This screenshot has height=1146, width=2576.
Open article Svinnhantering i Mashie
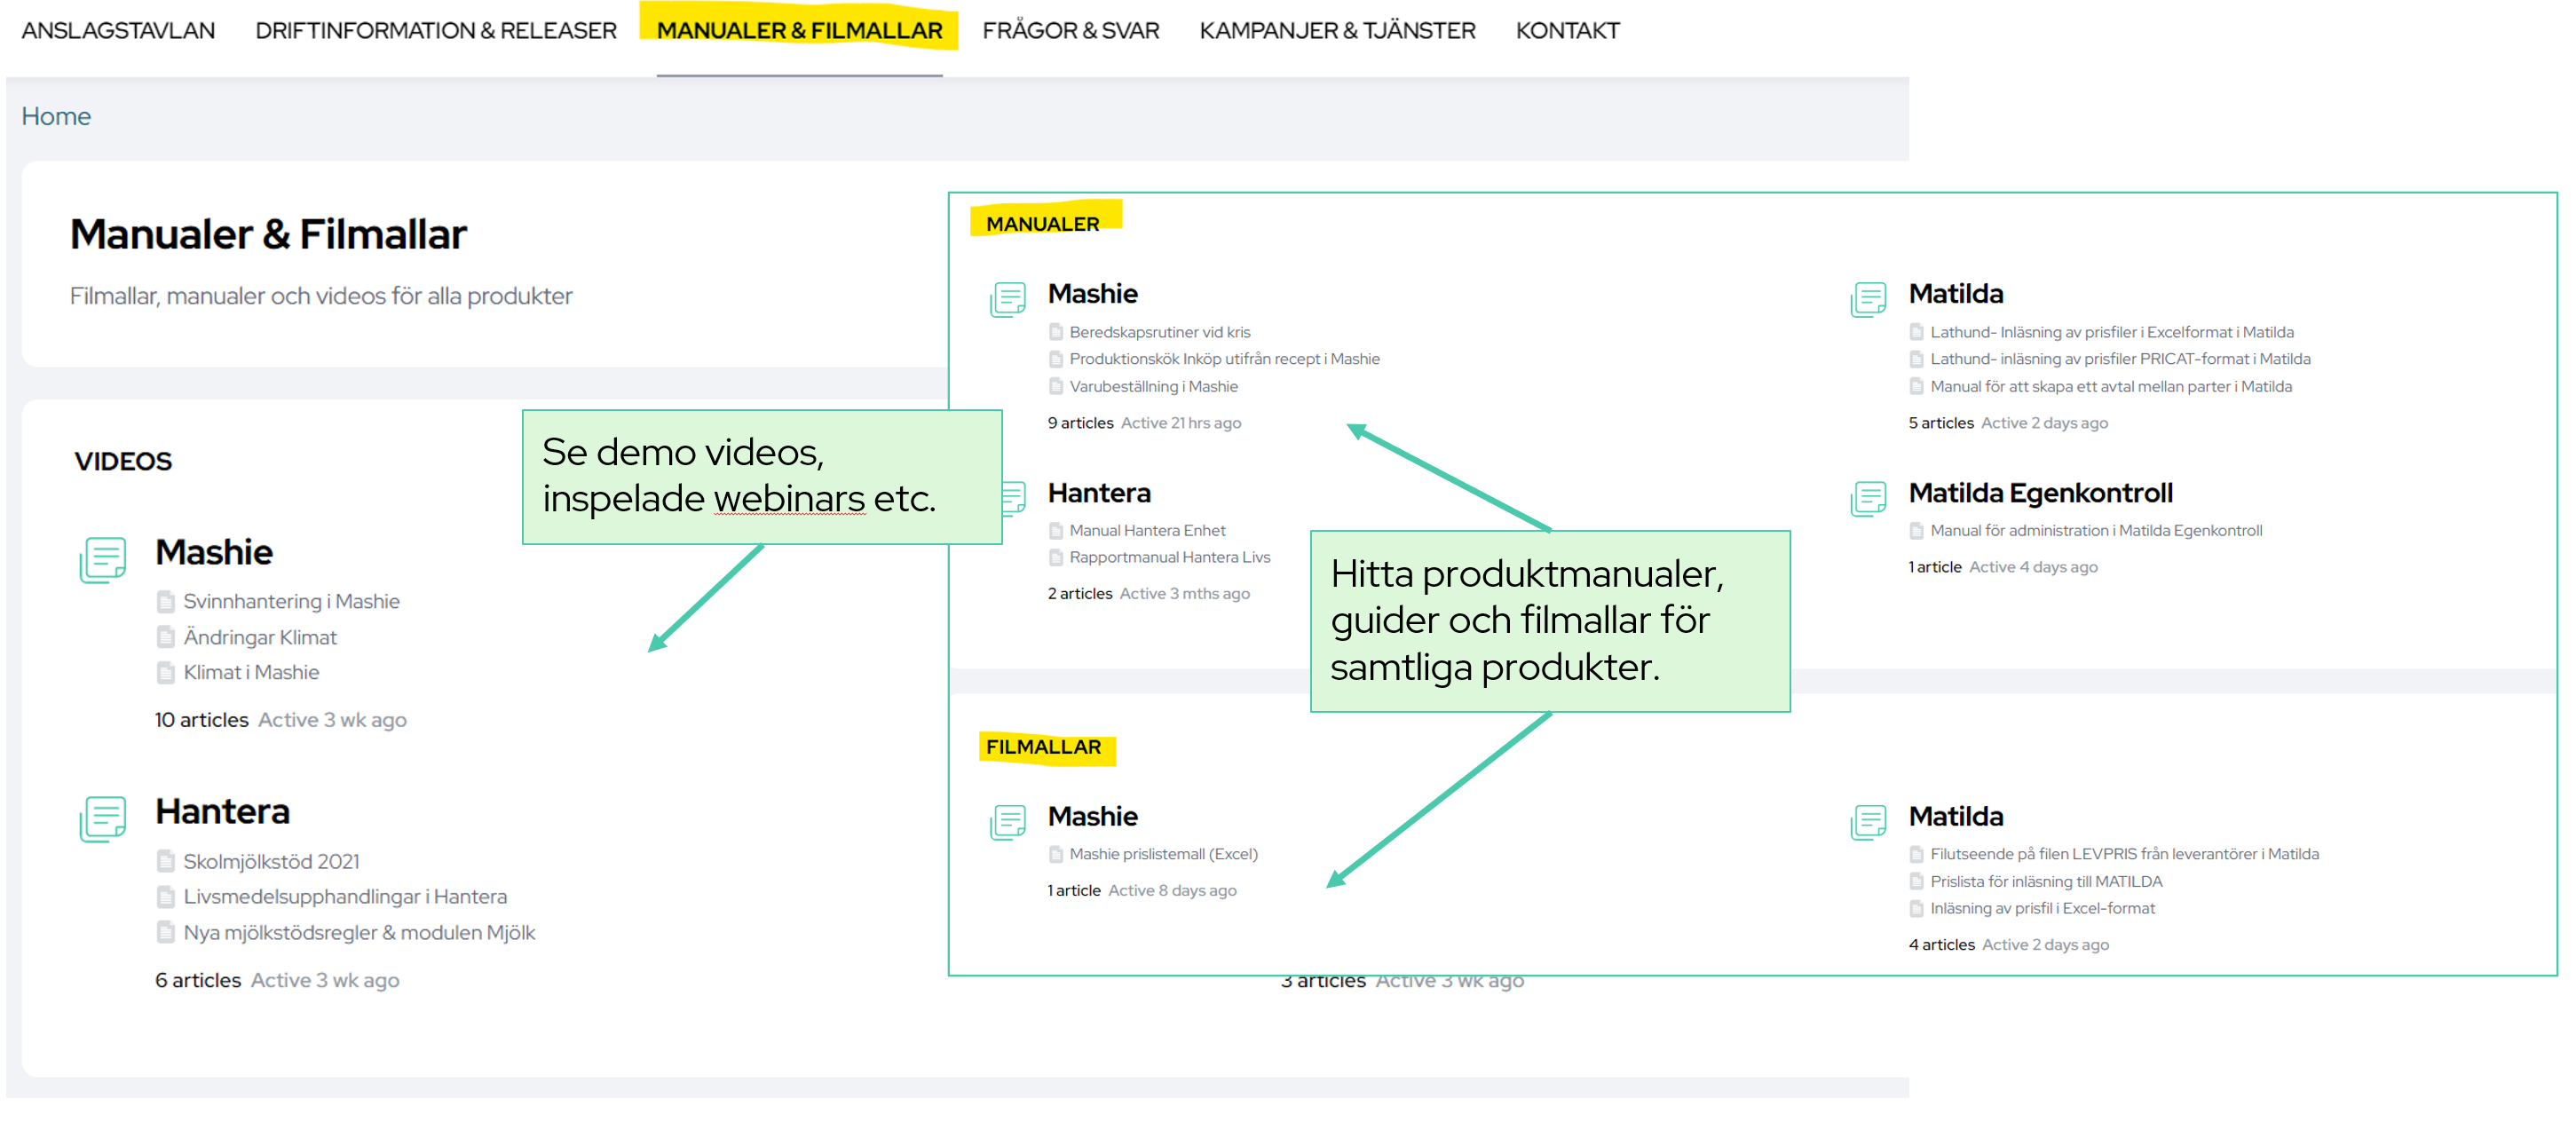point(291,601)
